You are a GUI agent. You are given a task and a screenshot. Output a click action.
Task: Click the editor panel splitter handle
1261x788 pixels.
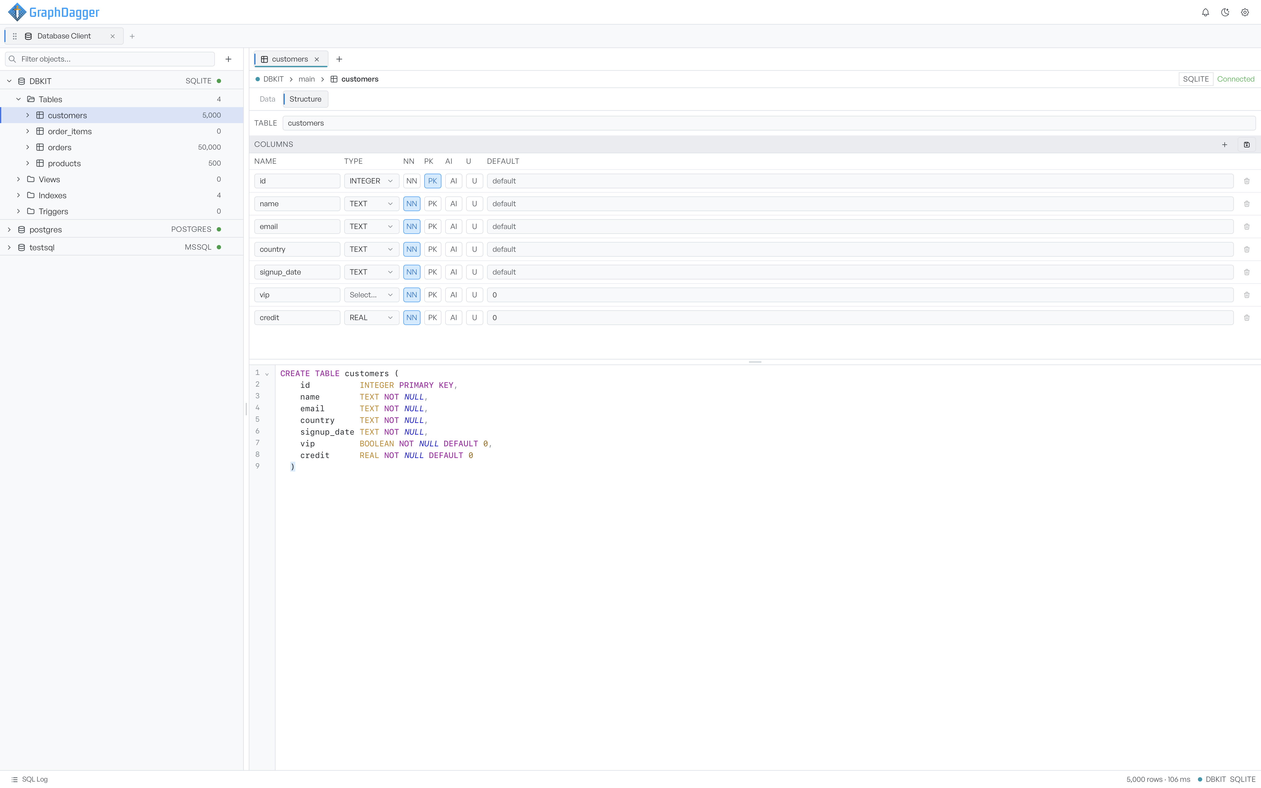point(755,362)
